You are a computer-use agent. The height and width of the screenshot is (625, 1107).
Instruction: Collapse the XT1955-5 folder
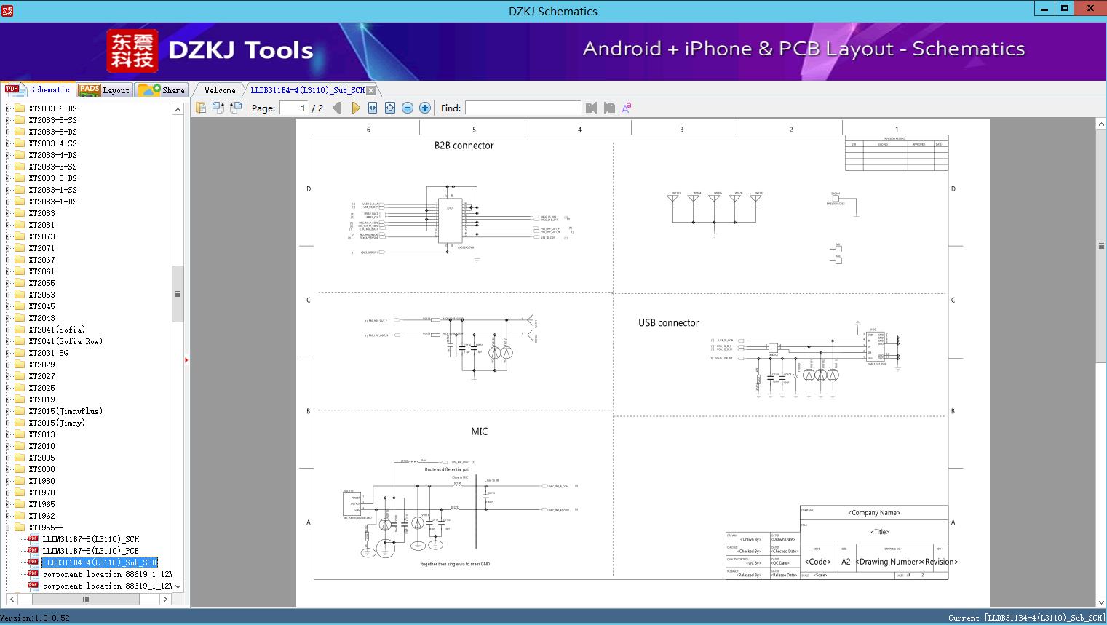(x=8, y=528)
